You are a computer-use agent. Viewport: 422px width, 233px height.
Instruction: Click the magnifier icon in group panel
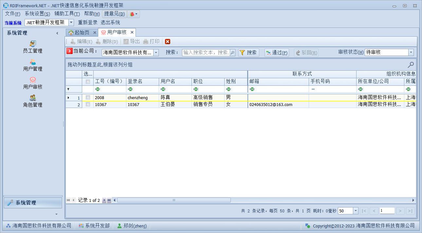coord(411,65)
